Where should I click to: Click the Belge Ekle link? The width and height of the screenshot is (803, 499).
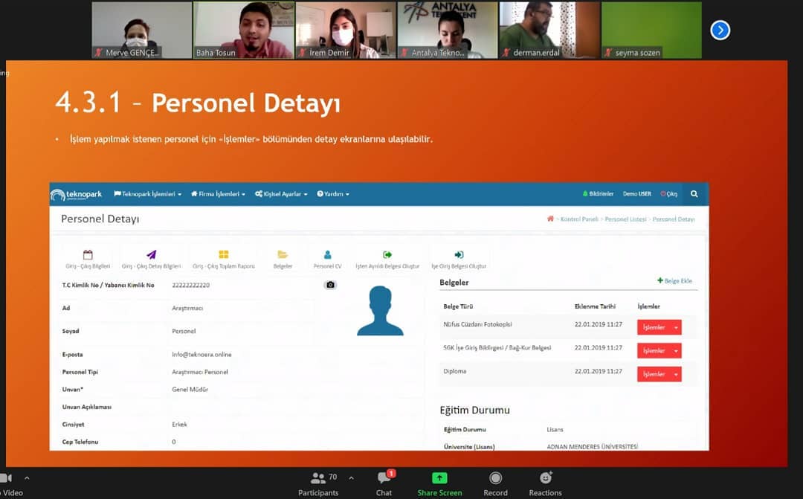[x=674, y=281]
